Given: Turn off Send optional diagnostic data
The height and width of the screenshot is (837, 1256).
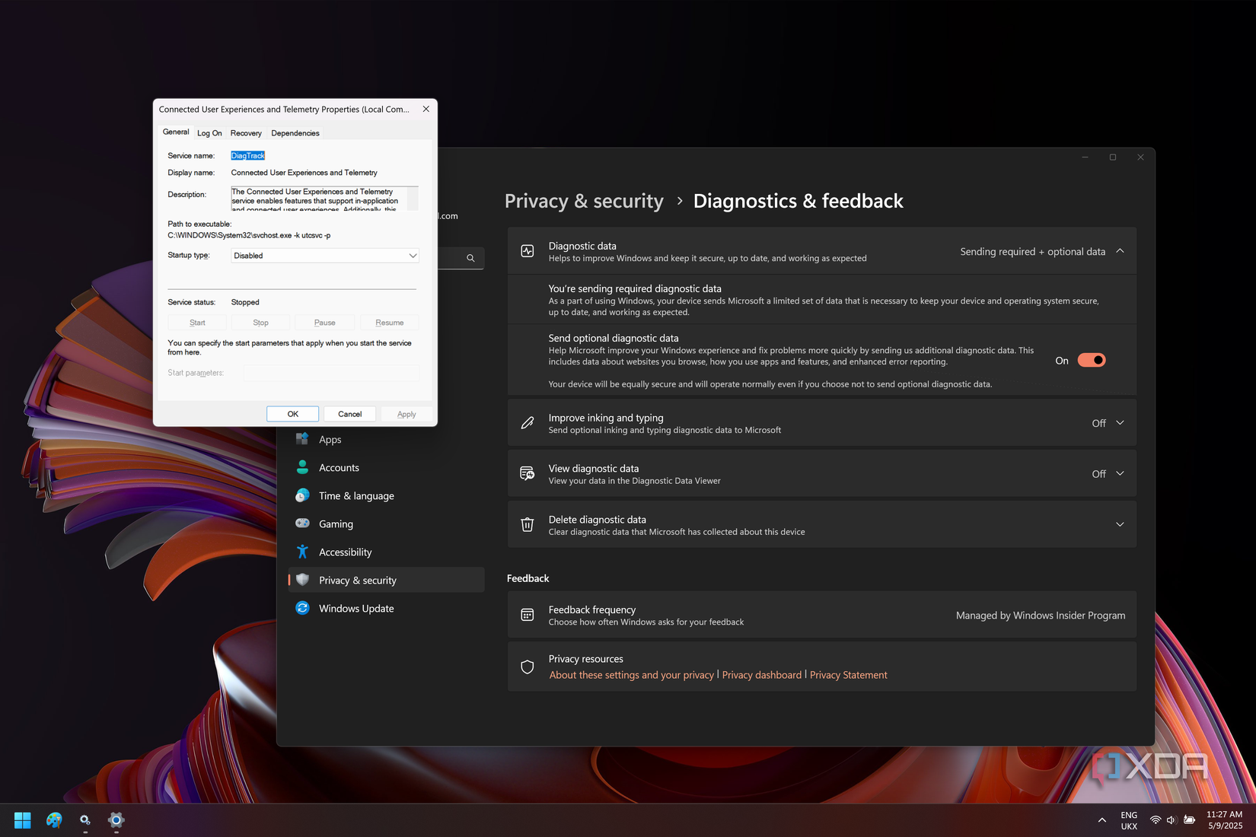Looking at the screenshot, I should click(1091, 360).
